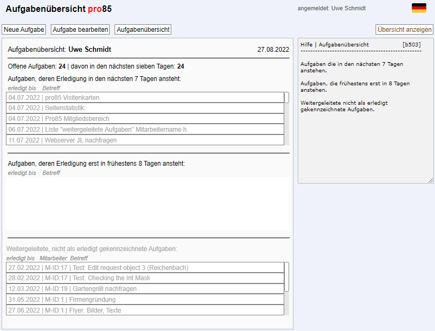Open the Liste "weitergeleitete Aufgaben" task
Viewport: 435px width, 331px height.
click(x=145, y=130)
